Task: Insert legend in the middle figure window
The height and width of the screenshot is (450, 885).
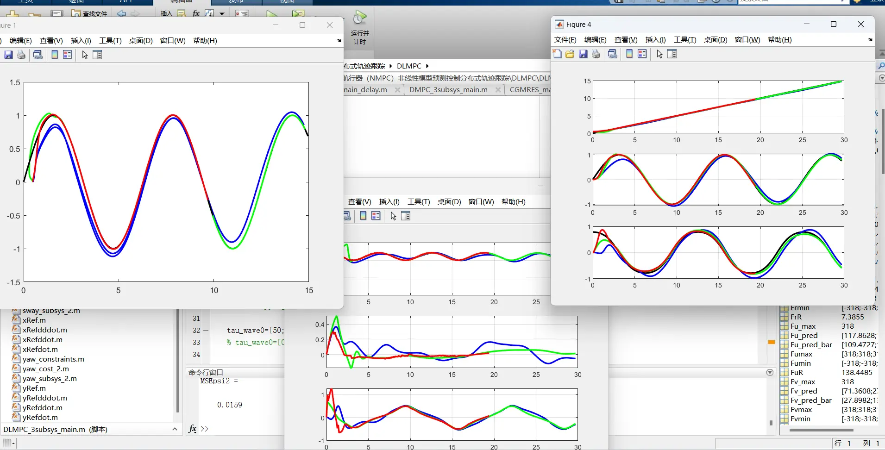Action: click(376, 216)
